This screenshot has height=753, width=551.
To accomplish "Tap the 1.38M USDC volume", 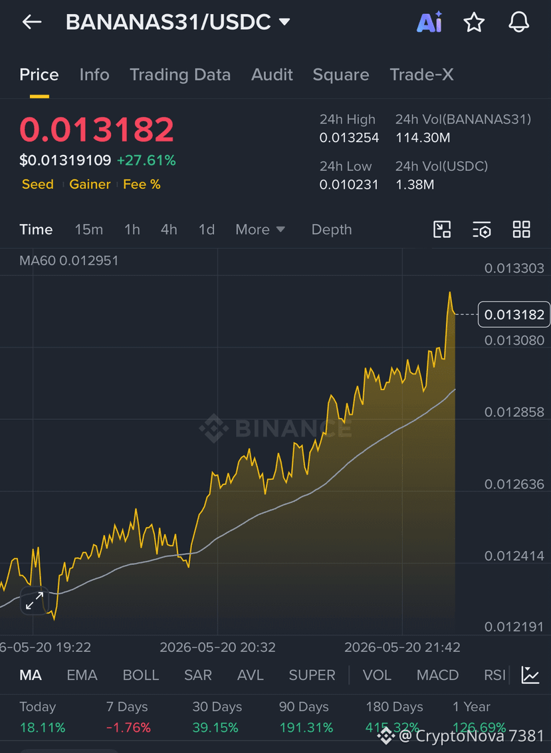I will coord(415,185).
